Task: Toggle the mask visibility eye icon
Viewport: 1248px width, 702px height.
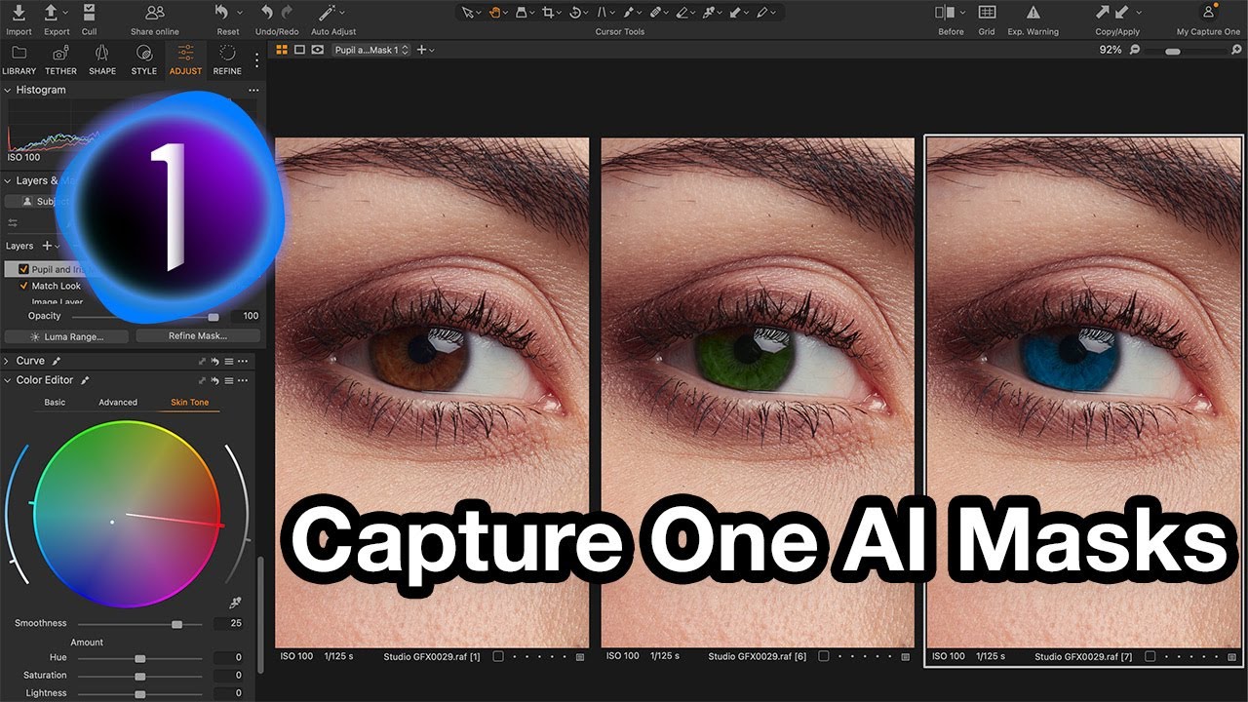Action: click(318, 50)
